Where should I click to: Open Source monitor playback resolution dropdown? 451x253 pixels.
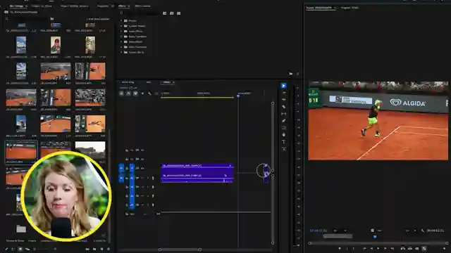411,231
